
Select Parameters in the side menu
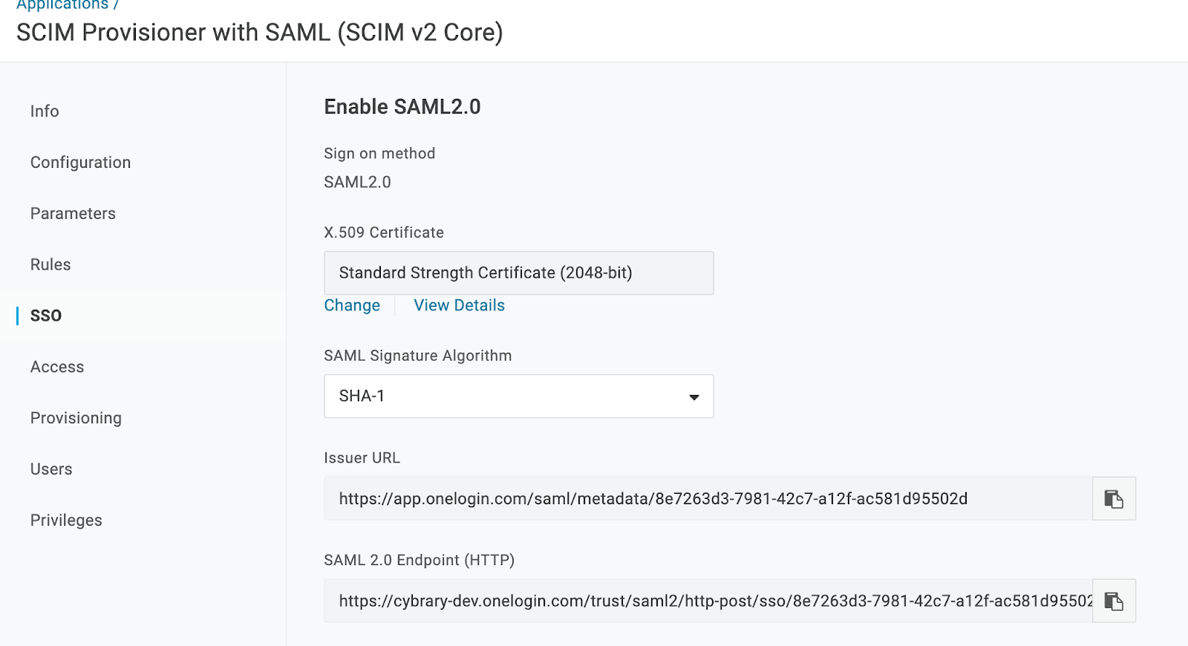[73, 214]
